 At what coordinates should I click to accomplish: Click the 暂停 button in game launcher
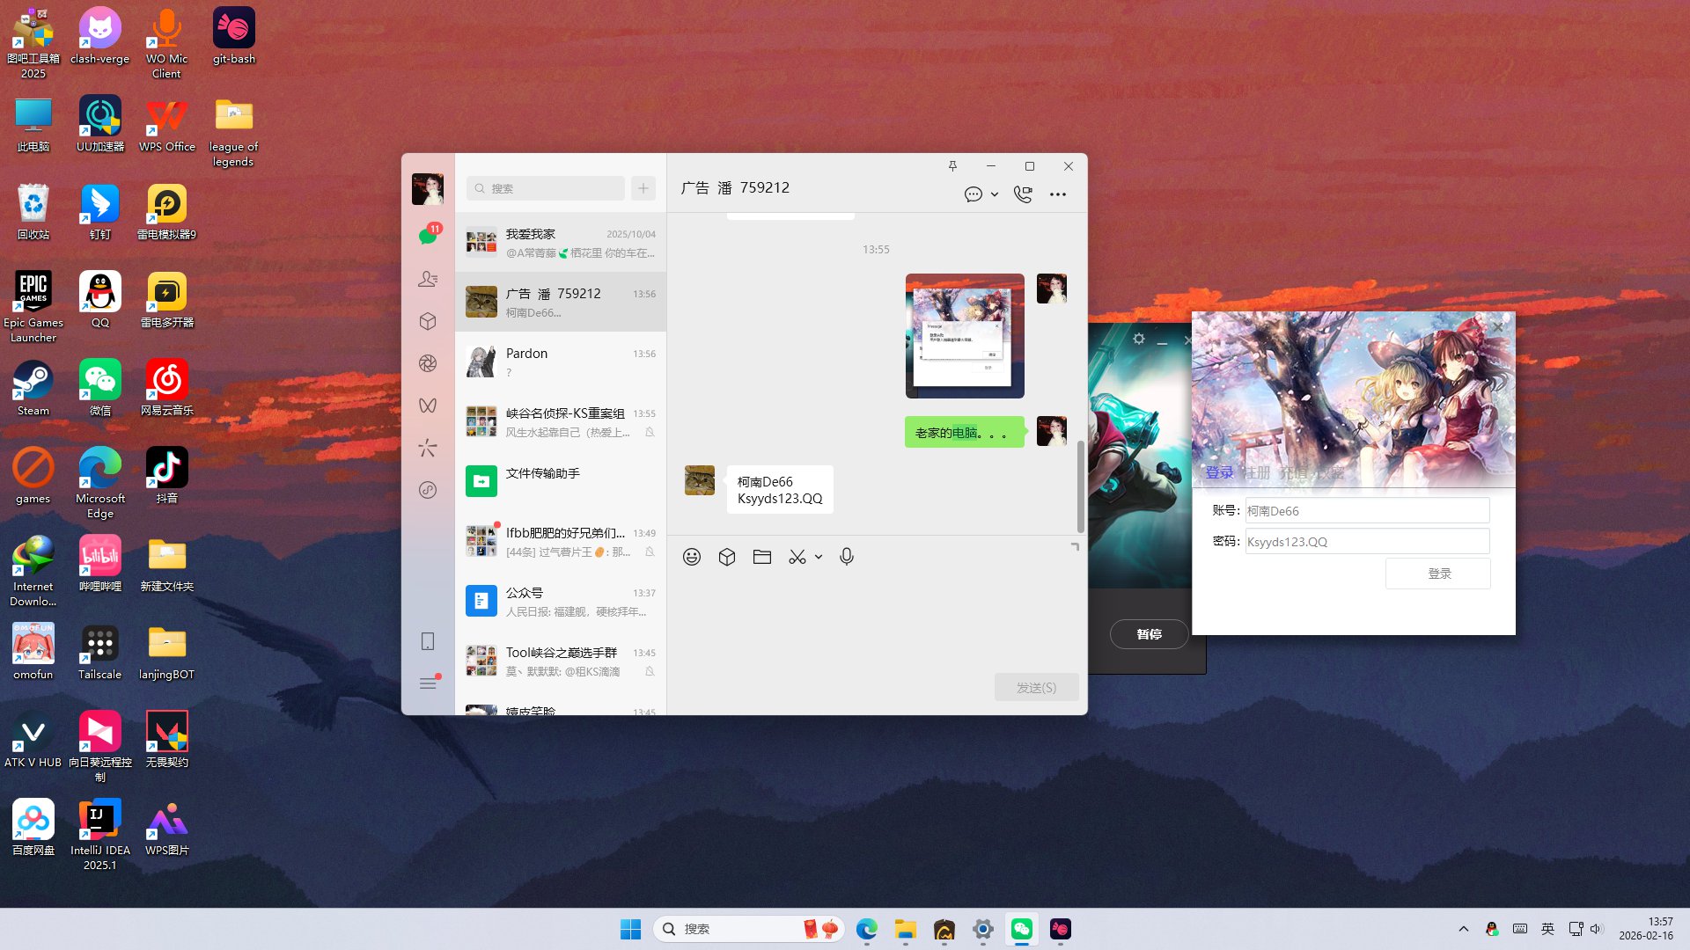[x=1149, y=634]
